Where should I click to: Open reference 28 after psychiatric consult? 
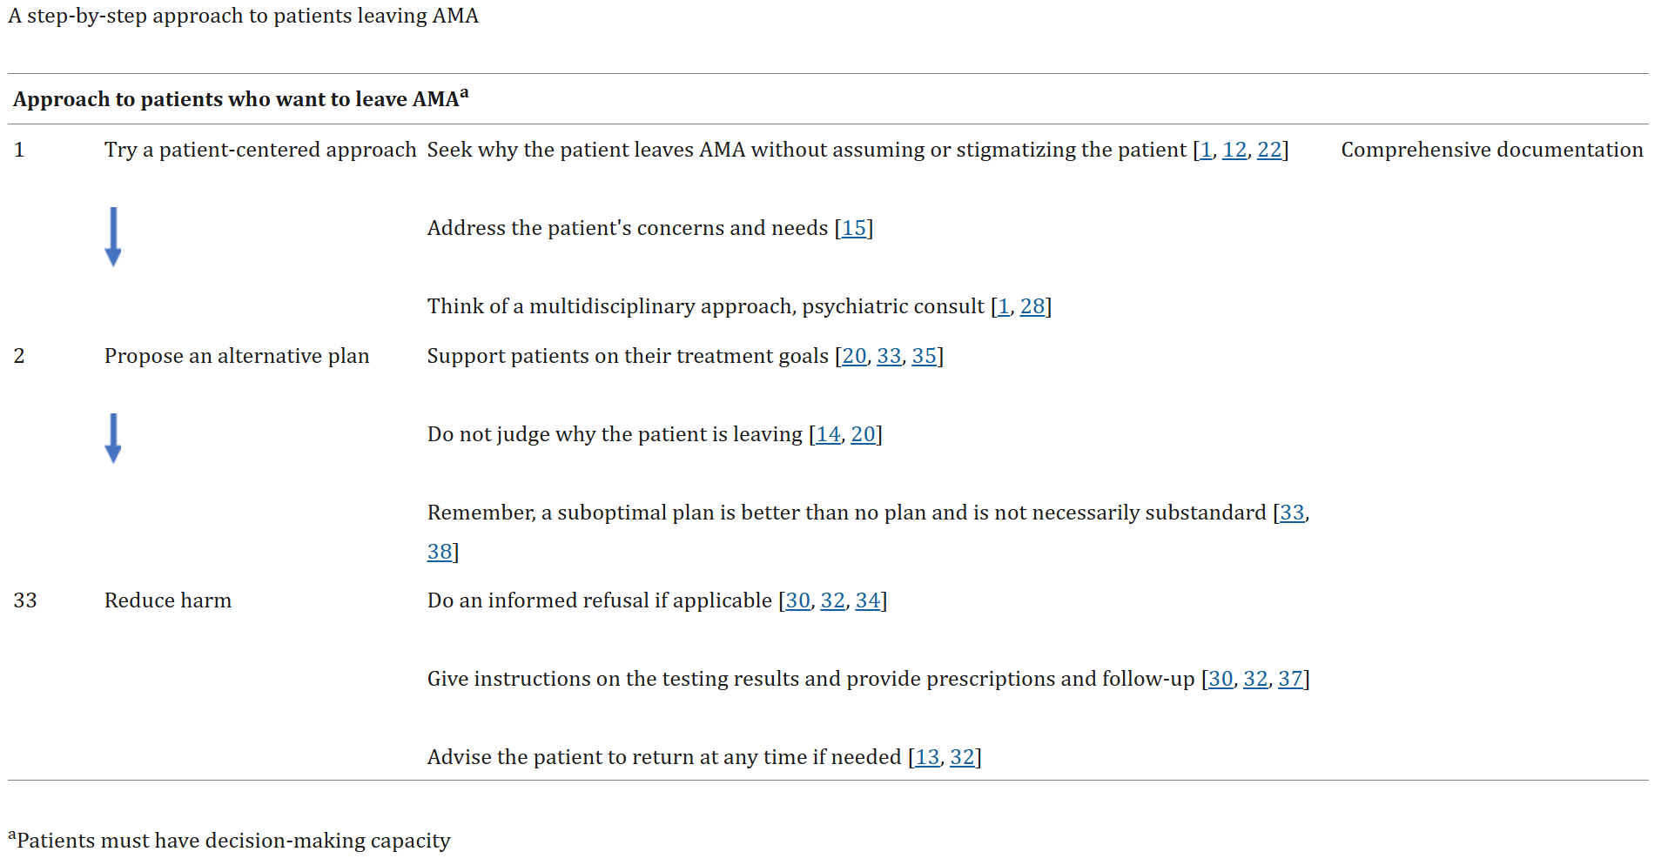tap(1032, 306)
